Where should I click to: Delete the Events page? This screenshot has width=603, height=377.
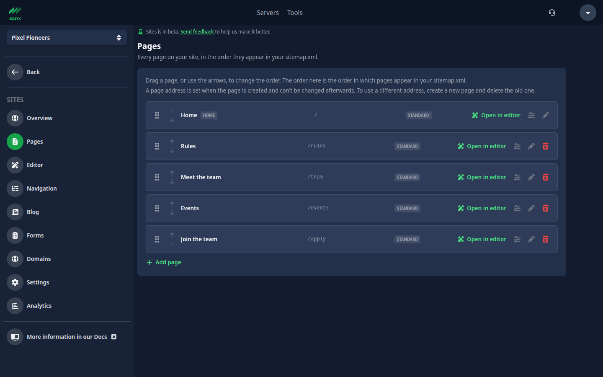(x=546, y=208)
